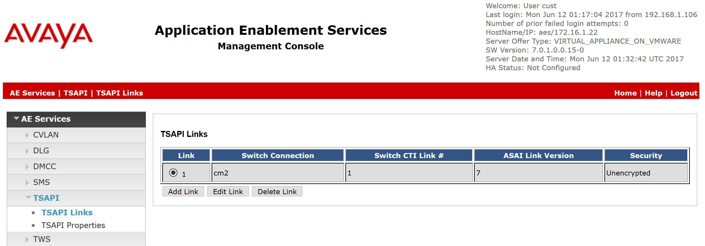The image size is (705, 246).
Task: Click the SW Version 7.0.1.0.0.15-0 text
Action: click(535, 50)
